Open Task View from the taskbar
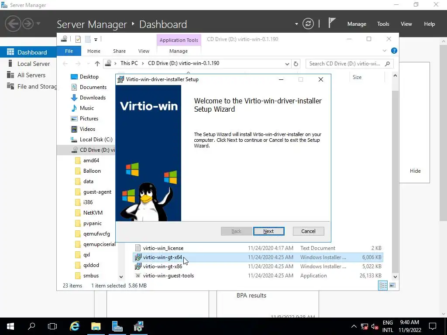The width and height of the screenshot is (447, 335). (52, 326)
